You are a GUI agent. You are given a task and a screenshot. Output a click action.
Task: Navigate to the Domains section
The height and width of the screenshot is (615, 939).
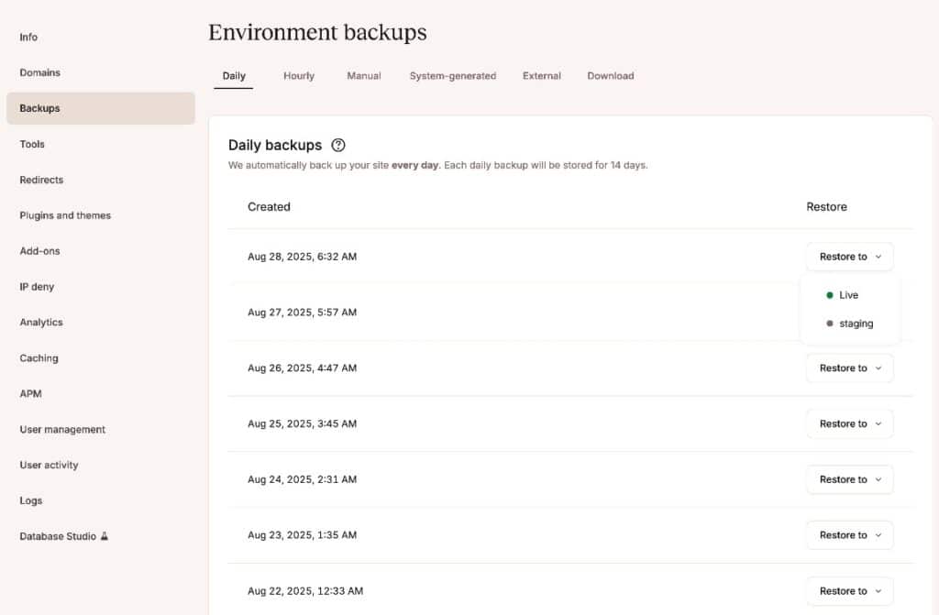40,72
